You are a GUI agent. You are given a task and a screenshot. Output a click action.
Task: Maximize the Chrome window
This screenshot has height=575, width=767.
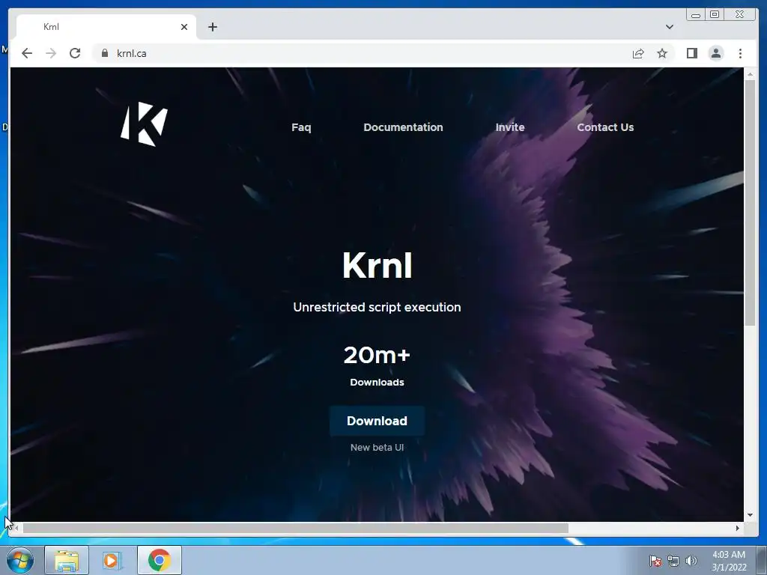pyautogui.click(x=715, y=15)
